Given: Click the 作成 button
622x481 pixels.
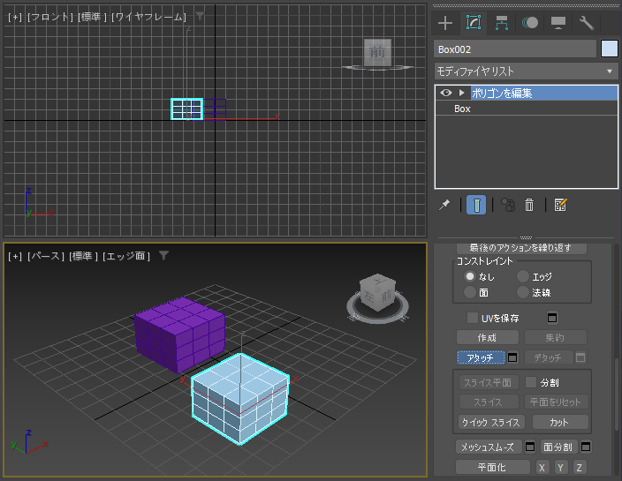Looking at the screenshot, I should [x=488, y=337].
